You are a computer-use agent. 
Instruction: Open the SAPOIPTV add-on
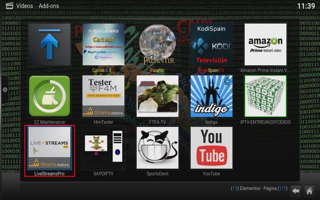103,147
